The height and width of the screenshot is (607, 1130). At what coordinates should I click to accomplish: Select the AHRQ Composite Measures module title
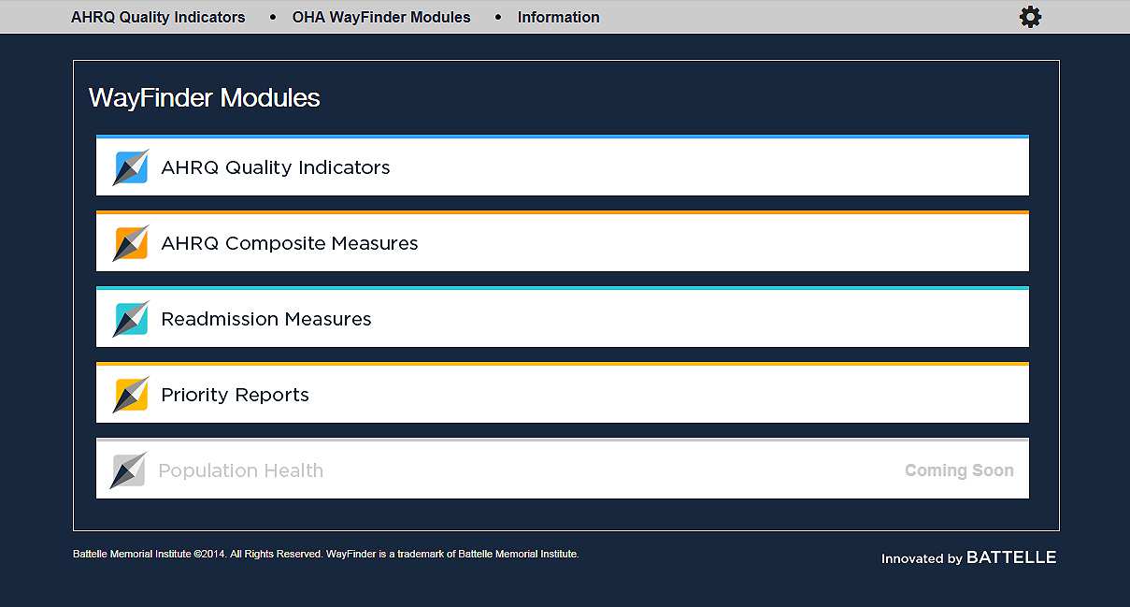[290, 243]
